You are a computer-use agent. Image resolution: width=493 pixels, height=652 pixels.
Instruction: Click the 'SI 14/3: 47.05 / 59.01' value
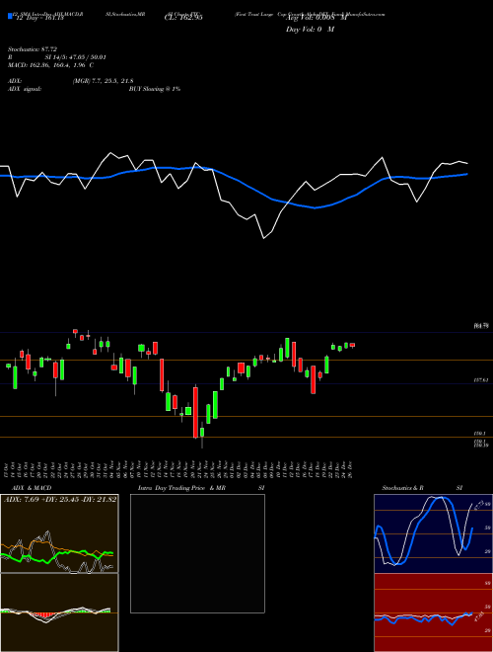pyautogui.click(x=76, y=57)
